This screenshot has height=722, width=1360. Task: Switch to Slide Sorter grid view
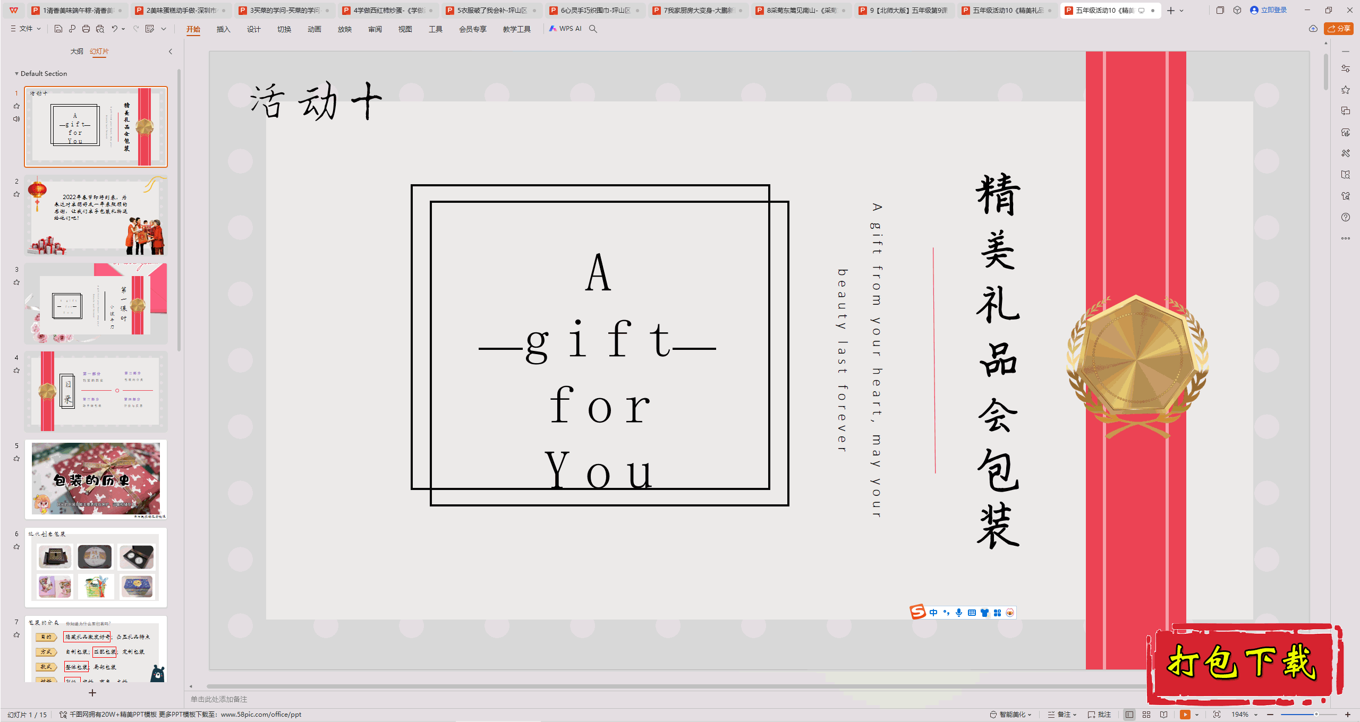pyautogui.click(x=1146, y=715)
